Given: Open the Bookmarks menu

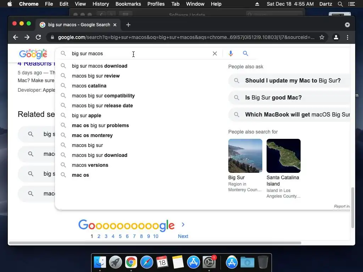Looking at the screenshot, I should pos(128,4).
